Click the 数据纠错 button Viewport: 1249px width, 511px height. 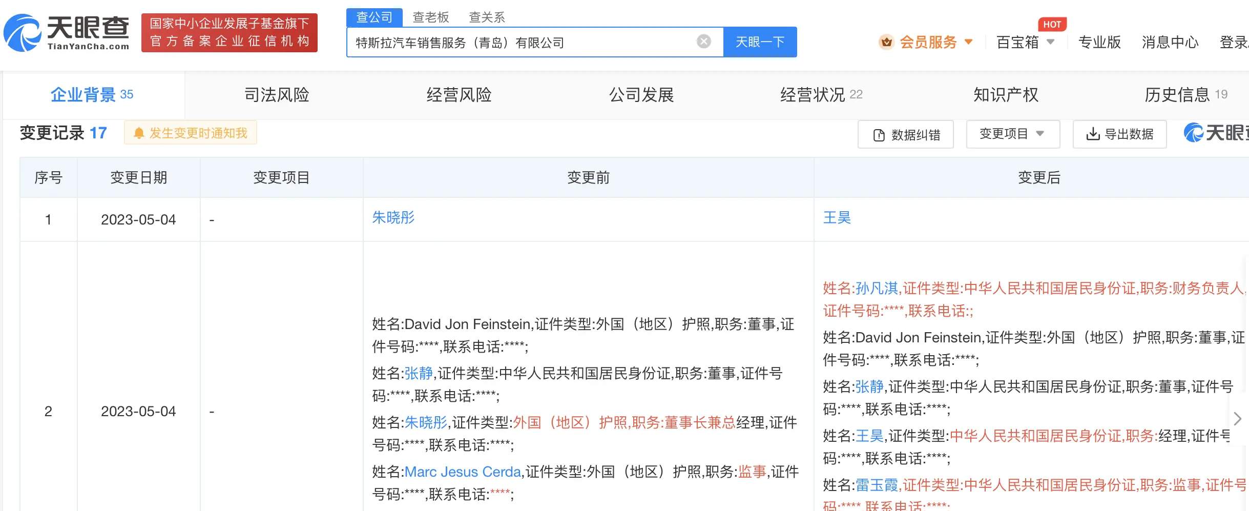906,135
